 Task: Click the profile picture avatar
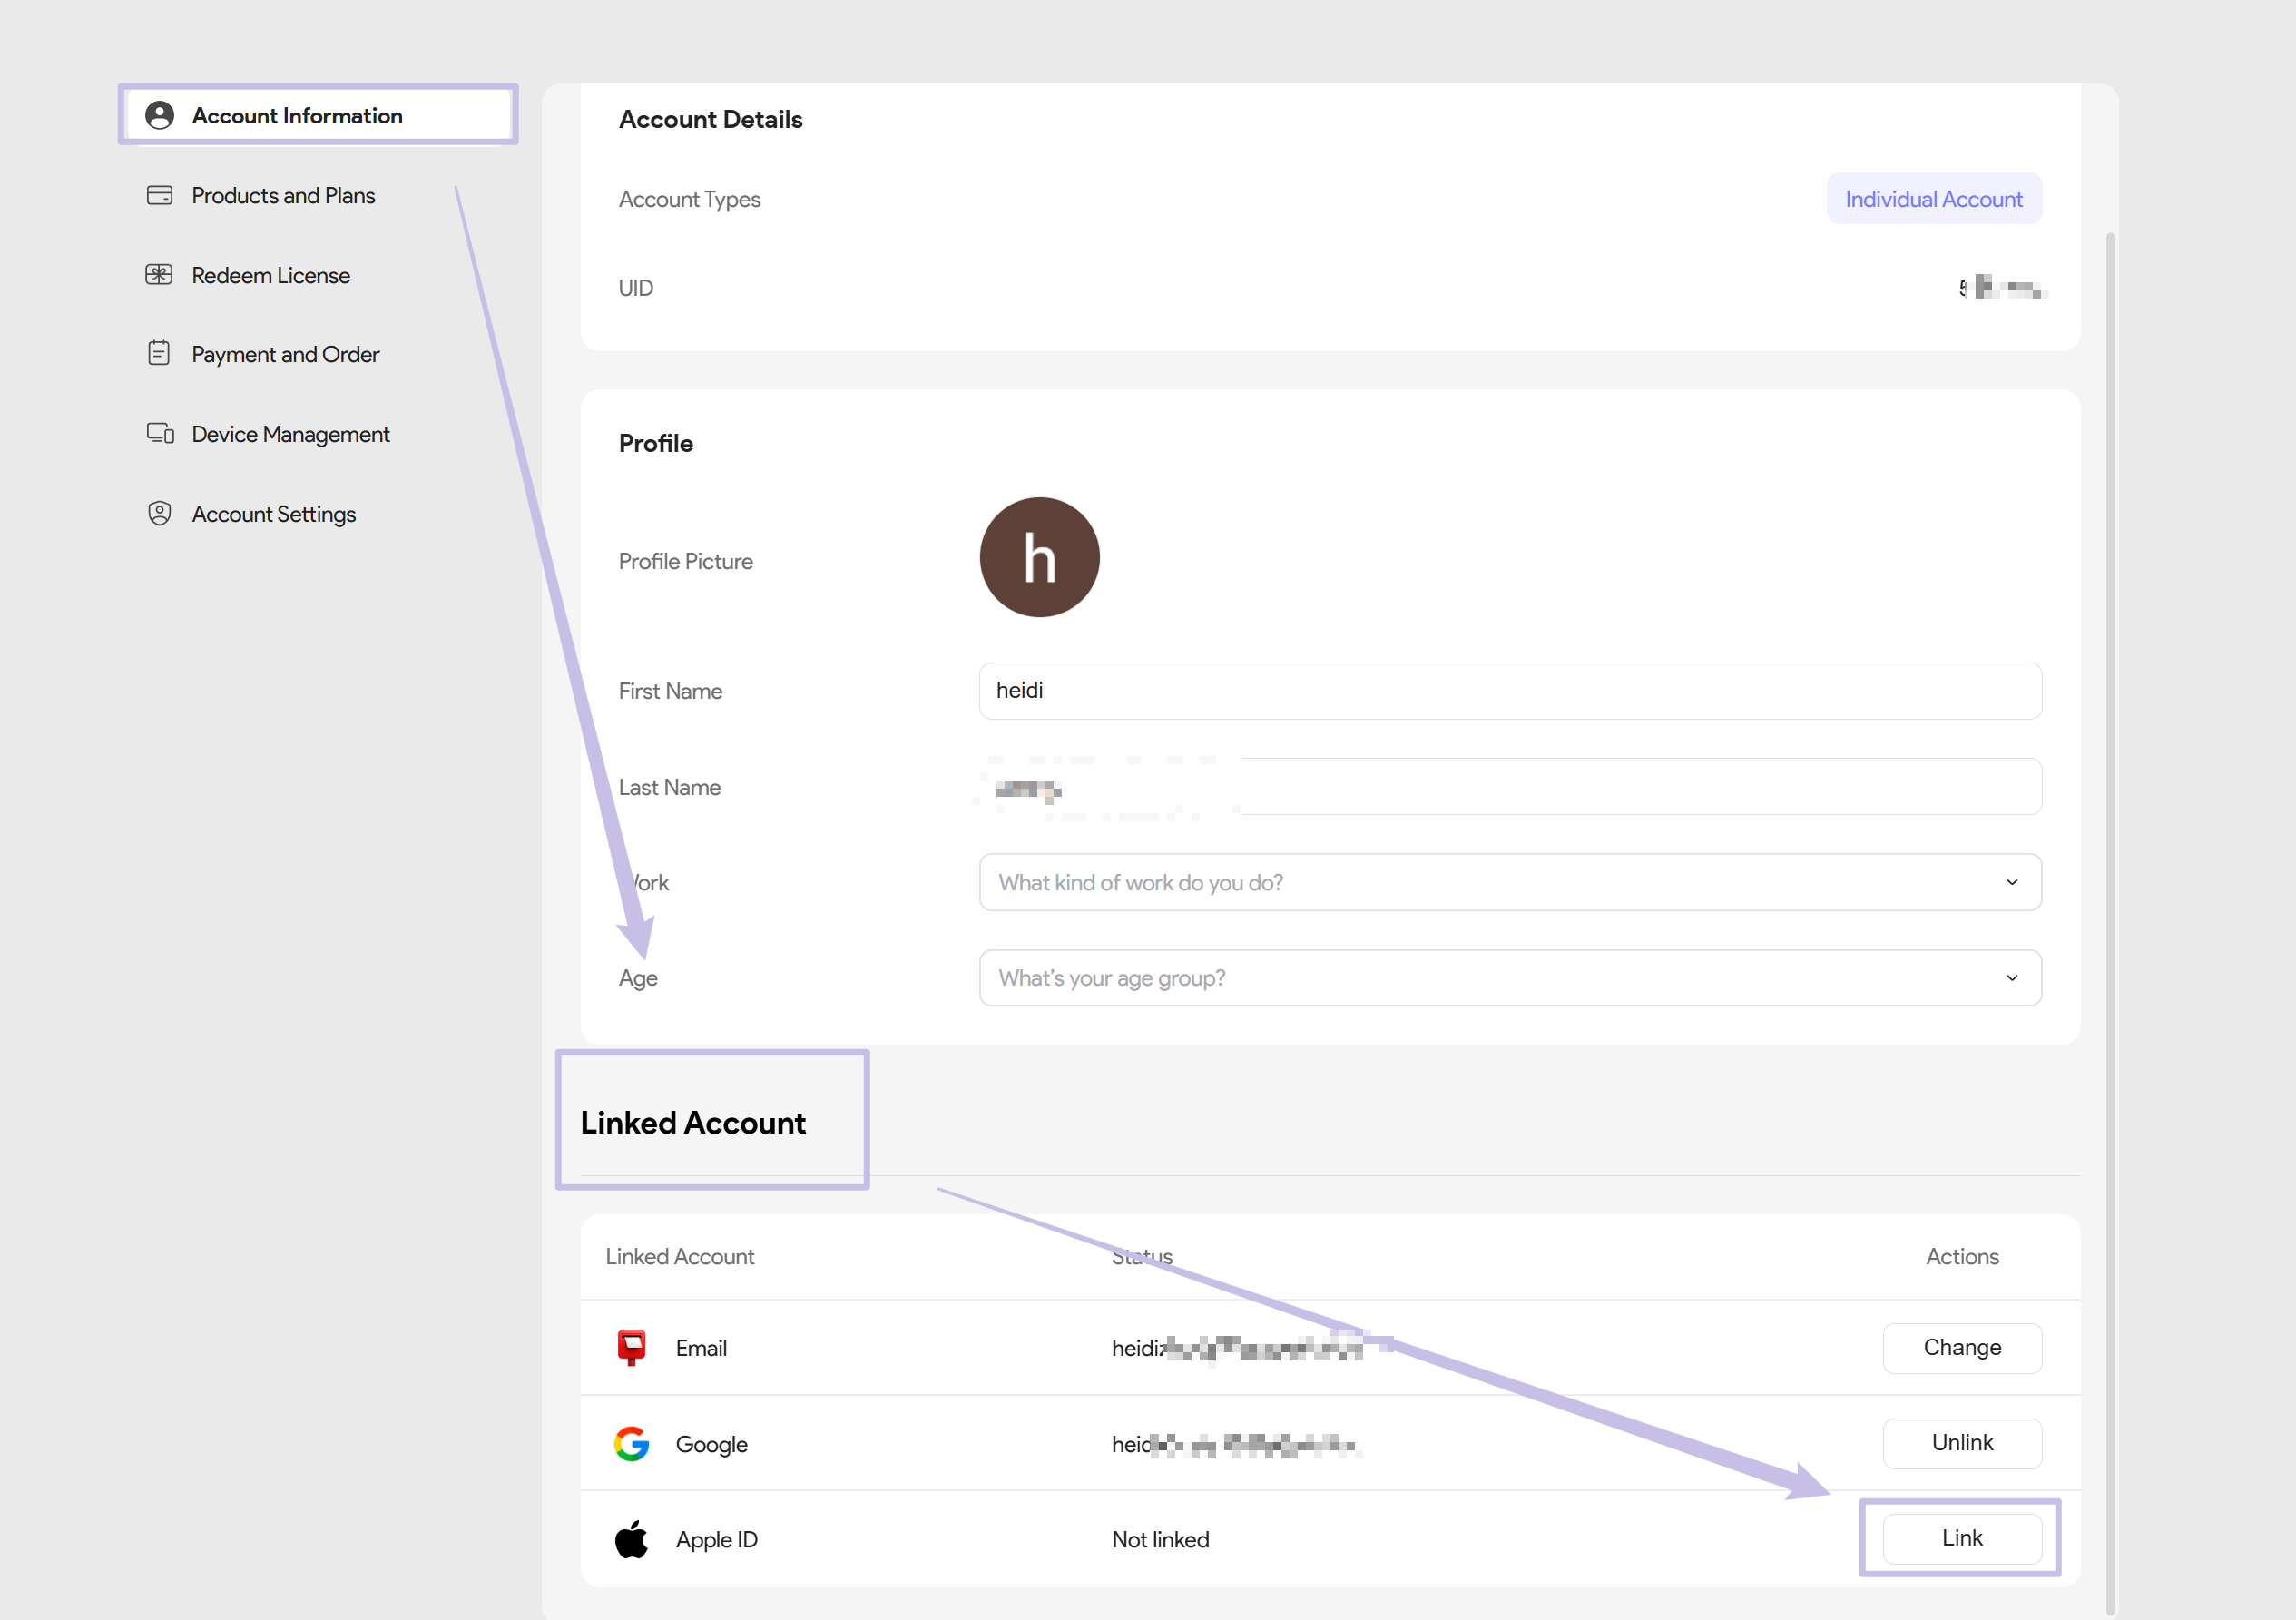click(x=1039, y=558)
